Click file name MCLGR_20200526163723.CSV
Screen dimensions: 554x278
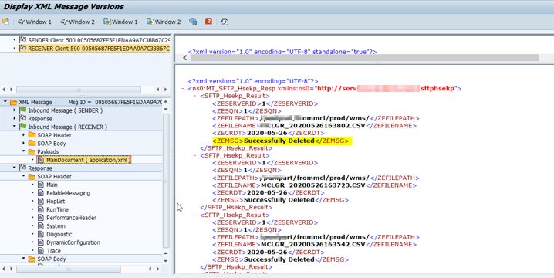click(312, 185)
